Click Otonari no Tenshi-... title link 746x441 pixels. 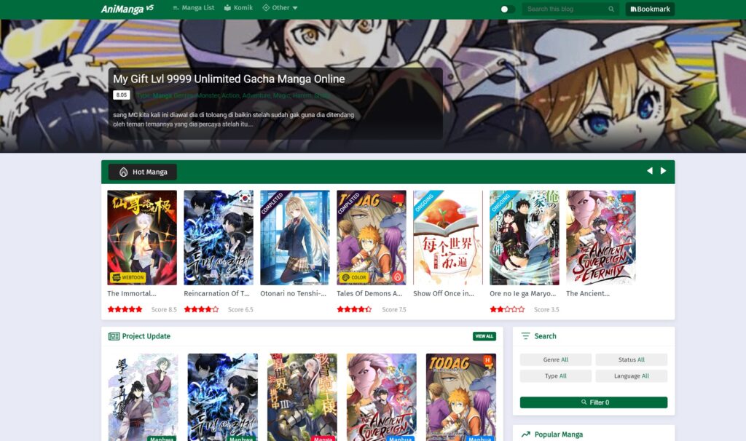pyautogui.click(x=293, y=294)
